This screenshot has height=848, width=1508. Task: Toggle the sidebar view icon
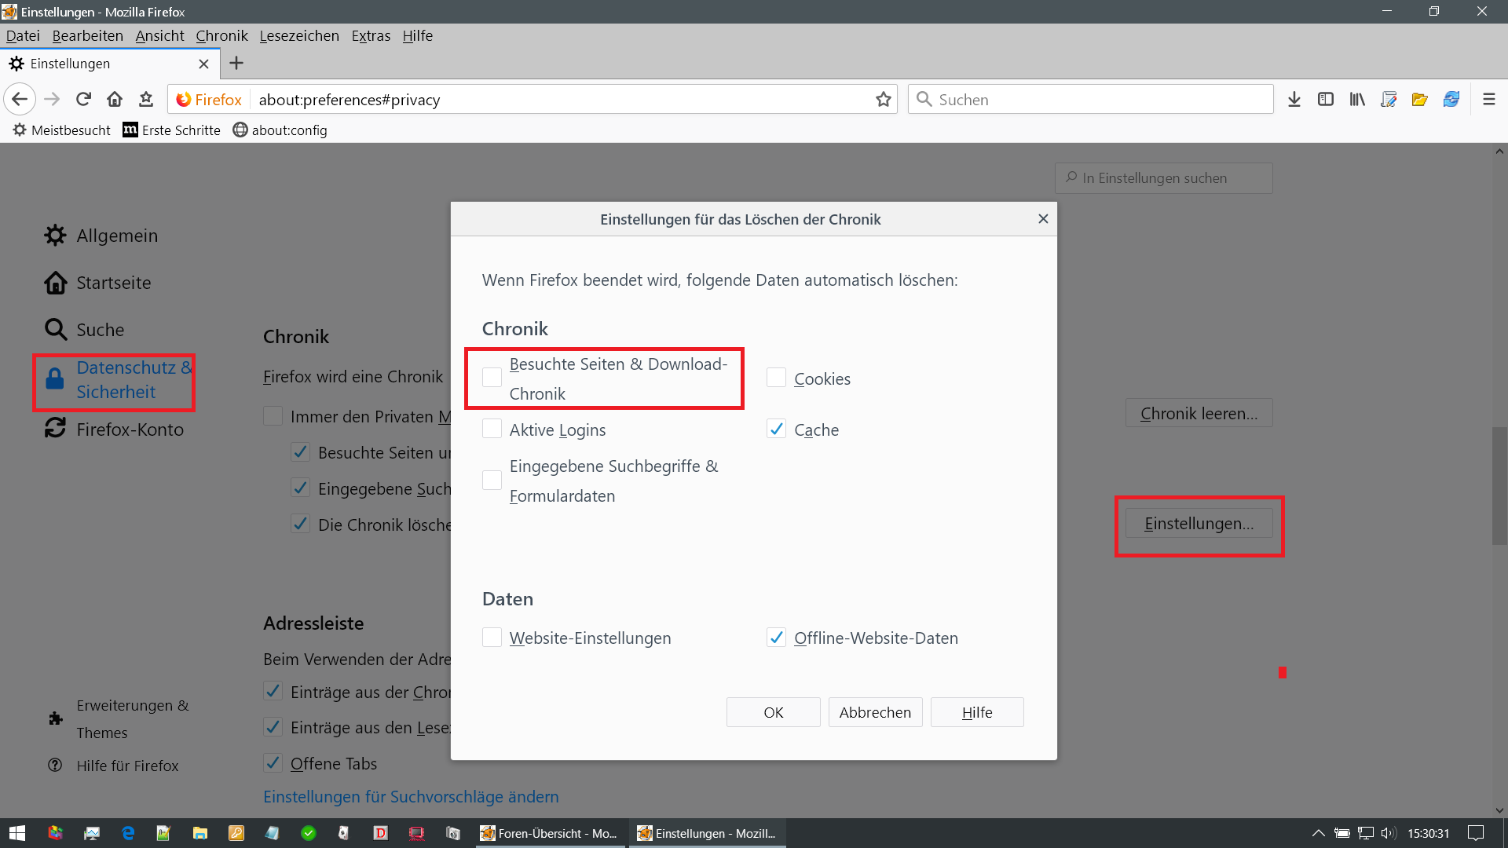1326,100
